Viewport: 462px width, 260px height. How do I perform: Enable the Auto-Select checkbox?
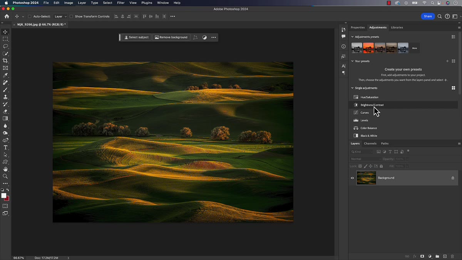[30, 17]
